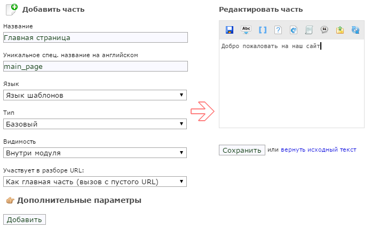
Task: Click the blue refresh arrows icon
Action: click(356, 30)
